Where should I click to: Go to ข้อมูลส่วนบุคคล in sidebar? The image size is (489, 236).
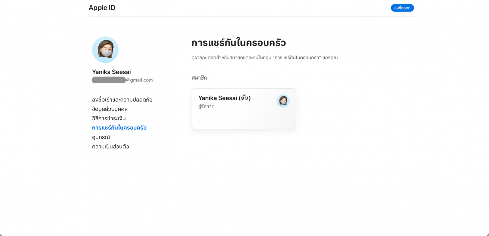(109, 109)
